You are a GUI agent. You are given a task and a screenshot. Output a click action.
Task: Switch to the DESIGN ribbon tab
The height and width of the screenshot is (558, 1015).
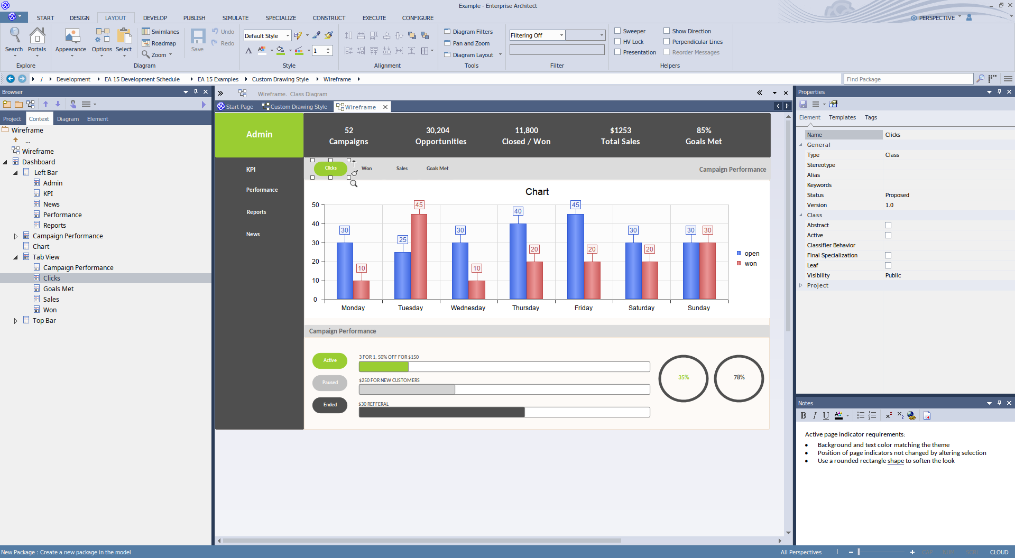point(79,18)
